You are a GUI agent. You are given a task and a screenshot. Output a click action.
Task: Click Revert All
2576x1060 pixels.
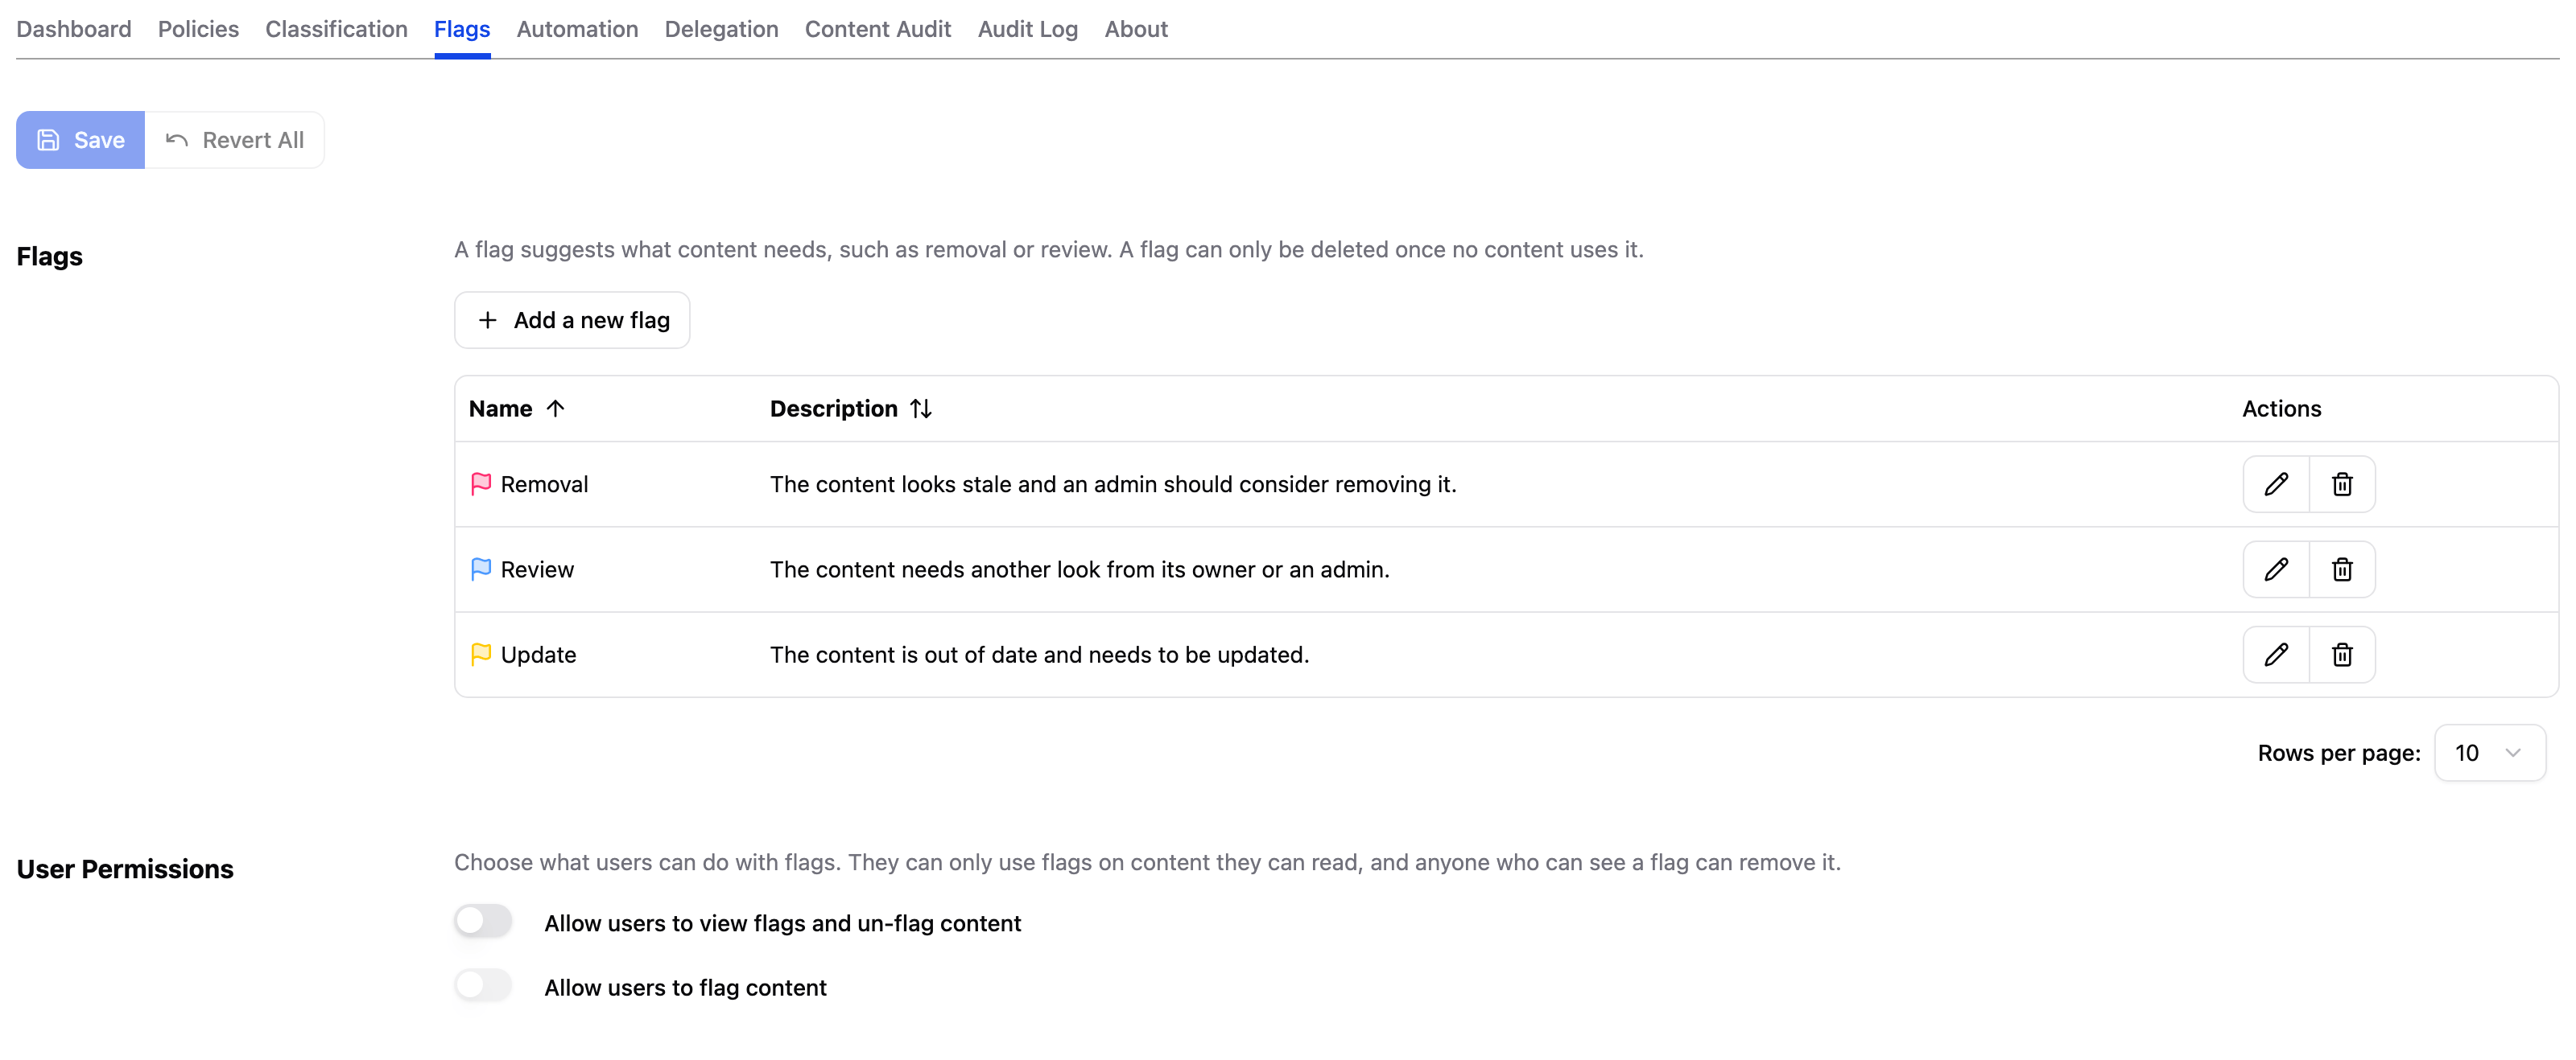(234, 140)
